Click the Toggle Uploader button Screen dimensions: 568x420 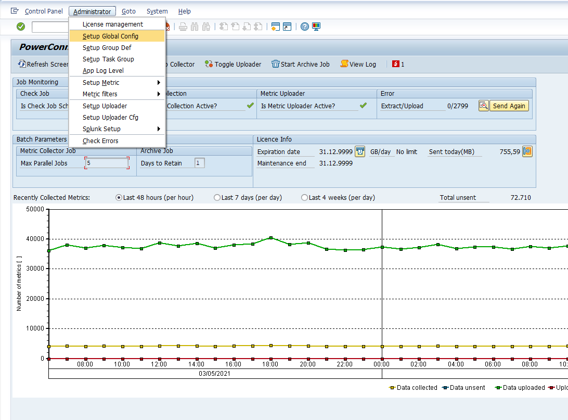233,64
